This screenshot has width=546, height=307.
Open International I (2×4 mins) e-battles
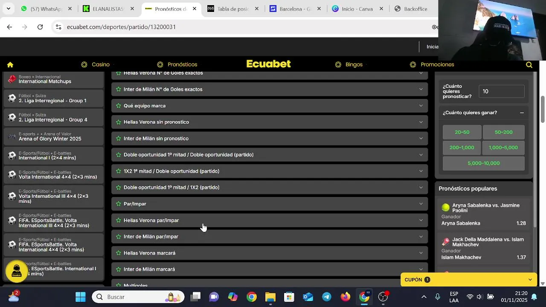[x=54, y=156]
